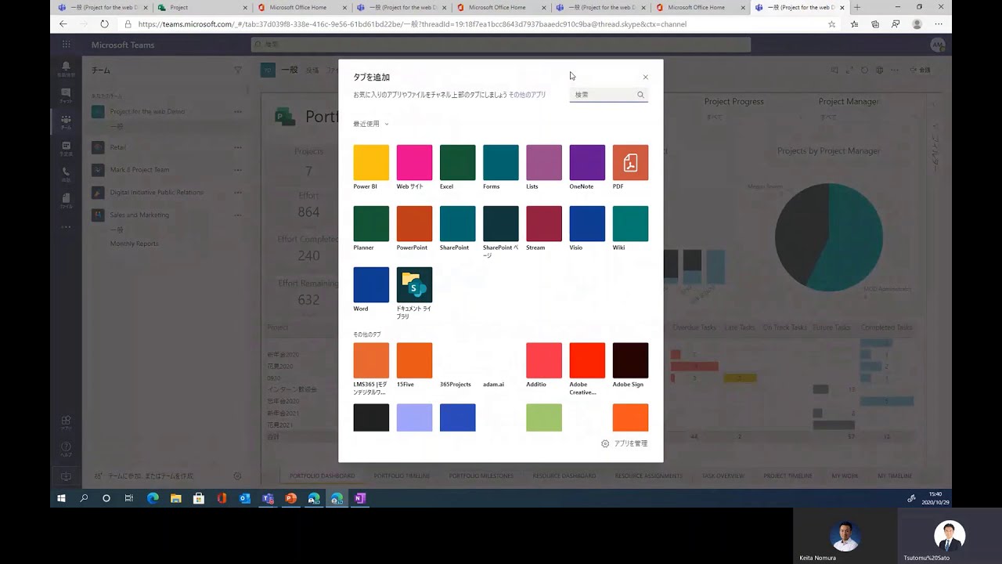Open the filter icon in the チーム pane
Screen dimensions: 1002x564
[x=238, y=70]
